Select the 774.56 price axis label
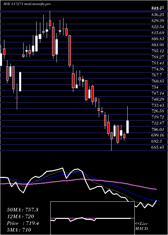This screenshot has height=235, width=168. 158,69
